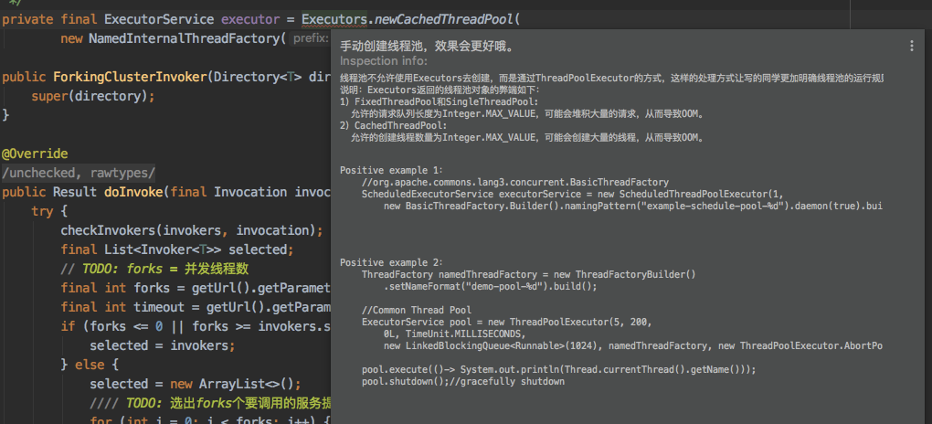
Task: Open the inspection popup's three-dot options menu
Action: pyautogui.click(x=911, y=46)
